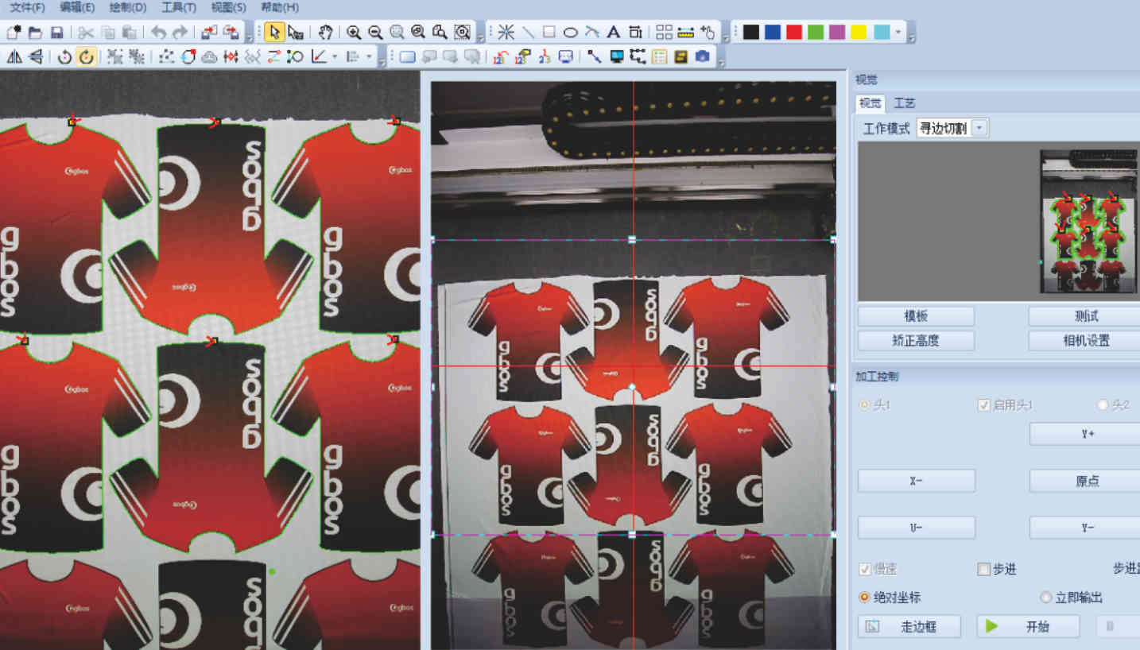Select the text tool (A)
1140x650 pixels.
[613, 32]
